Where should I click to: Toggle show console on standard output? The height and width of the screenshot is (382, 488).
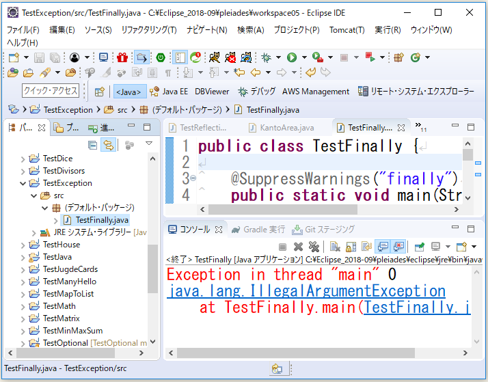383,247
